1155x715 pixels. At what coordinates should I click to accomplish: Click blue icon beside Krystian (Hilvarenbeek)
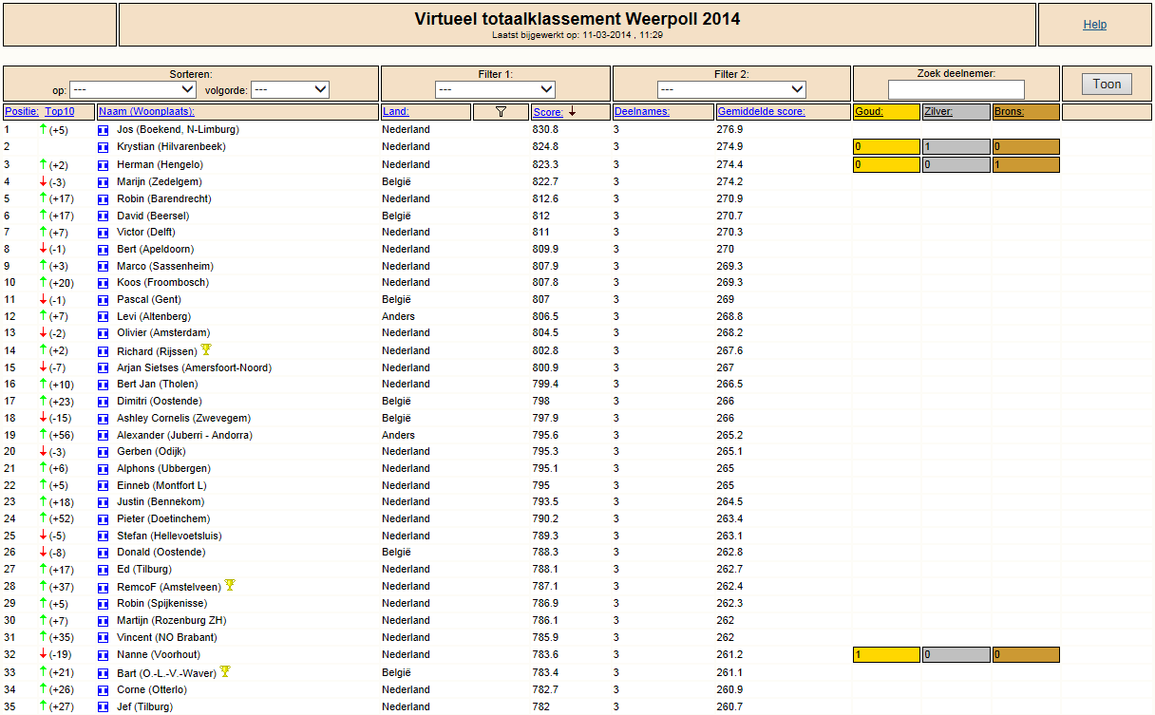coord(104,147)
